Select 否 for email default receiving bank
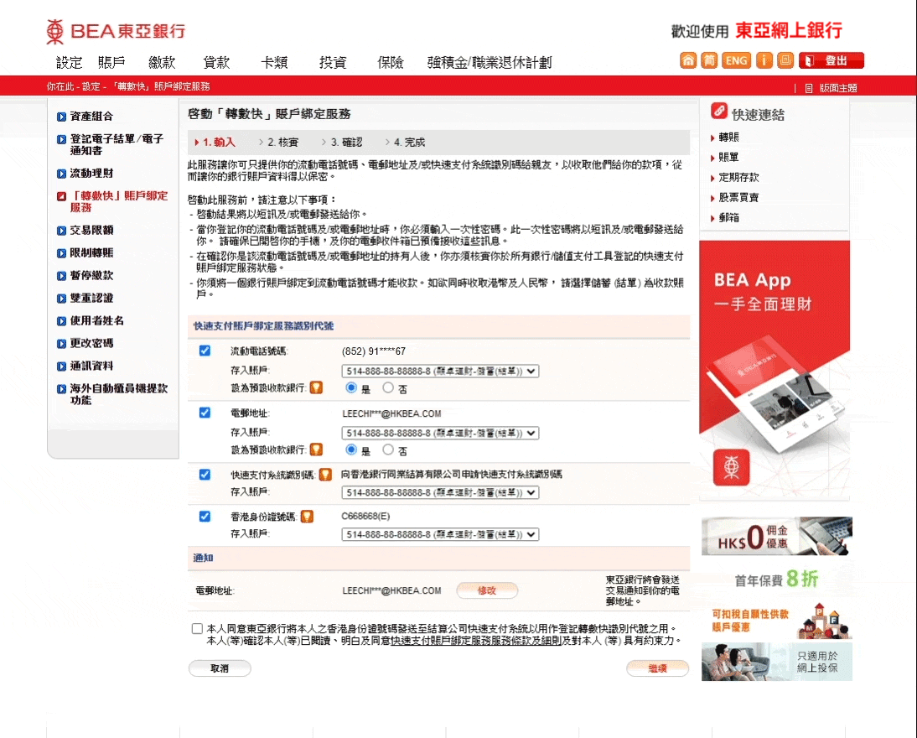The height and width of the screenshot is (738, 917). click(388, 450)
